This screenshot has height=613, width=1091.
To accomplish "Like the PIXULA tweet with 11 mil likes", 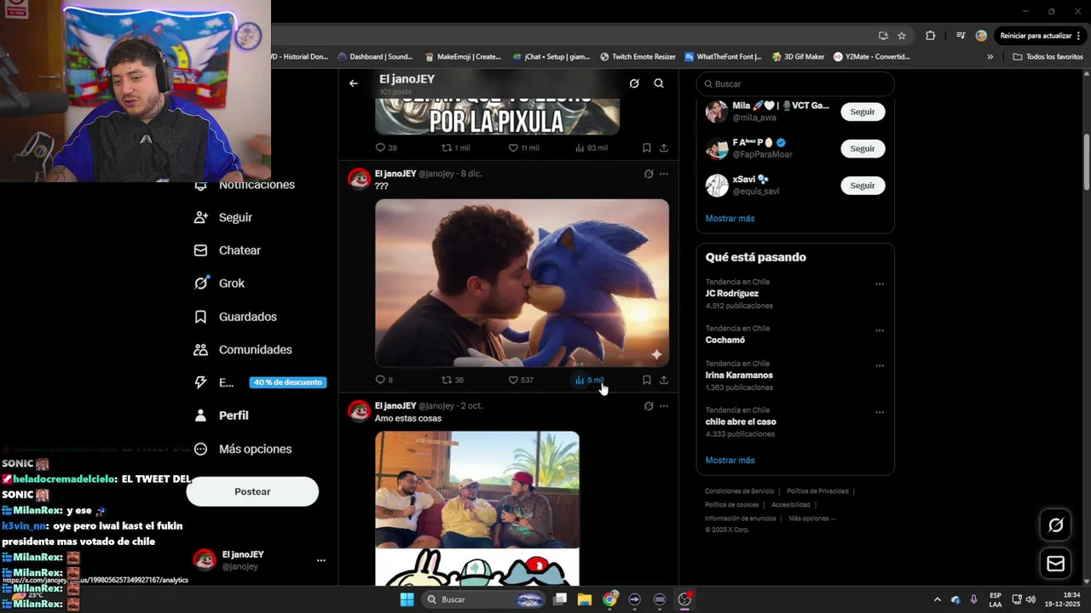I will pos(523,147).
